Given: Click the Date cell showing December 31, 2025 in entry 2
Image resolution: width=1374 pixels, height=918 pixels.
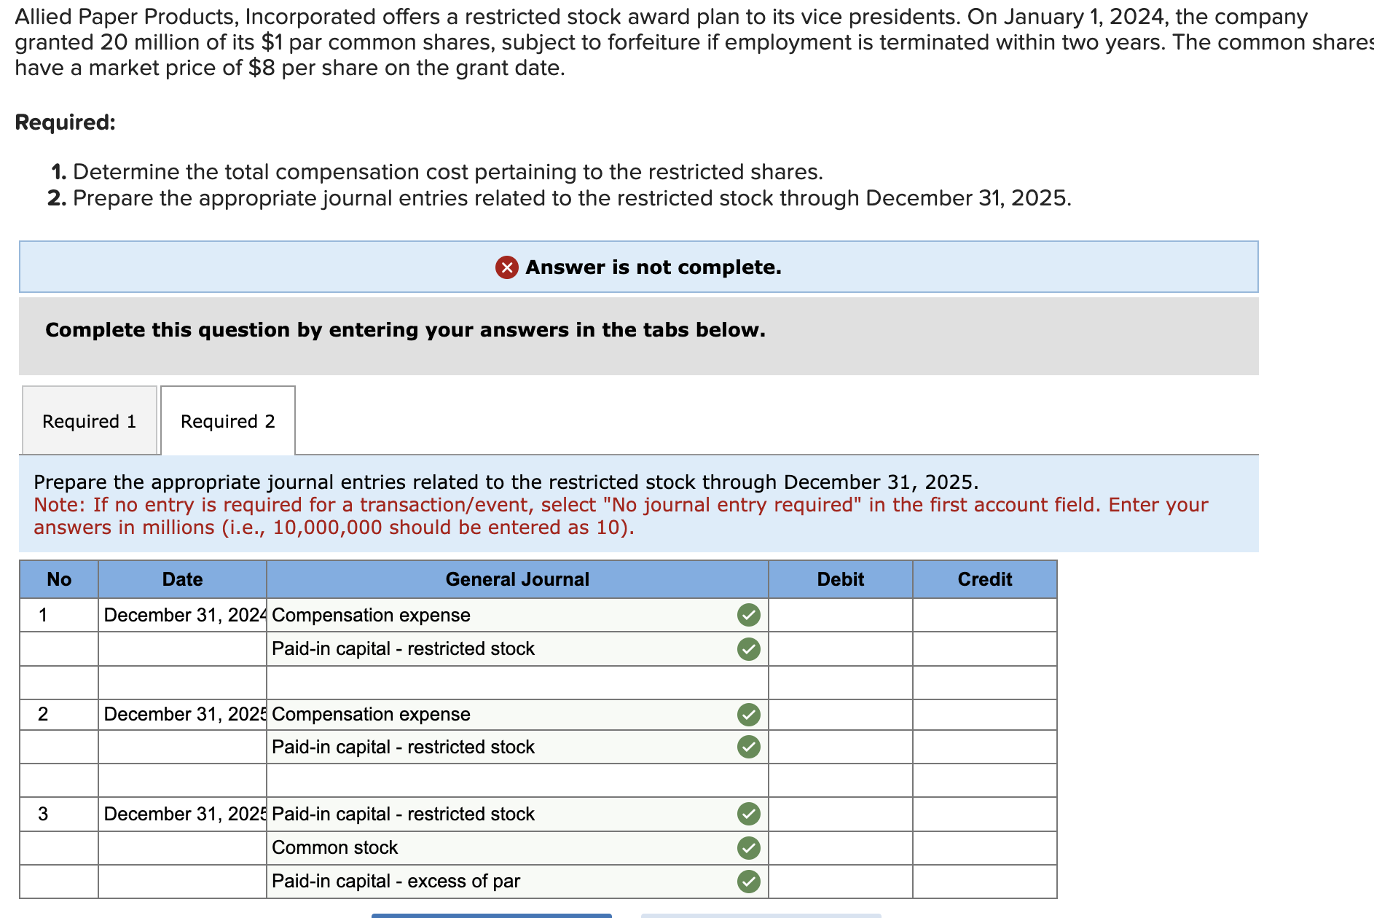Looking at the screenshot, I should click(181, 715).
